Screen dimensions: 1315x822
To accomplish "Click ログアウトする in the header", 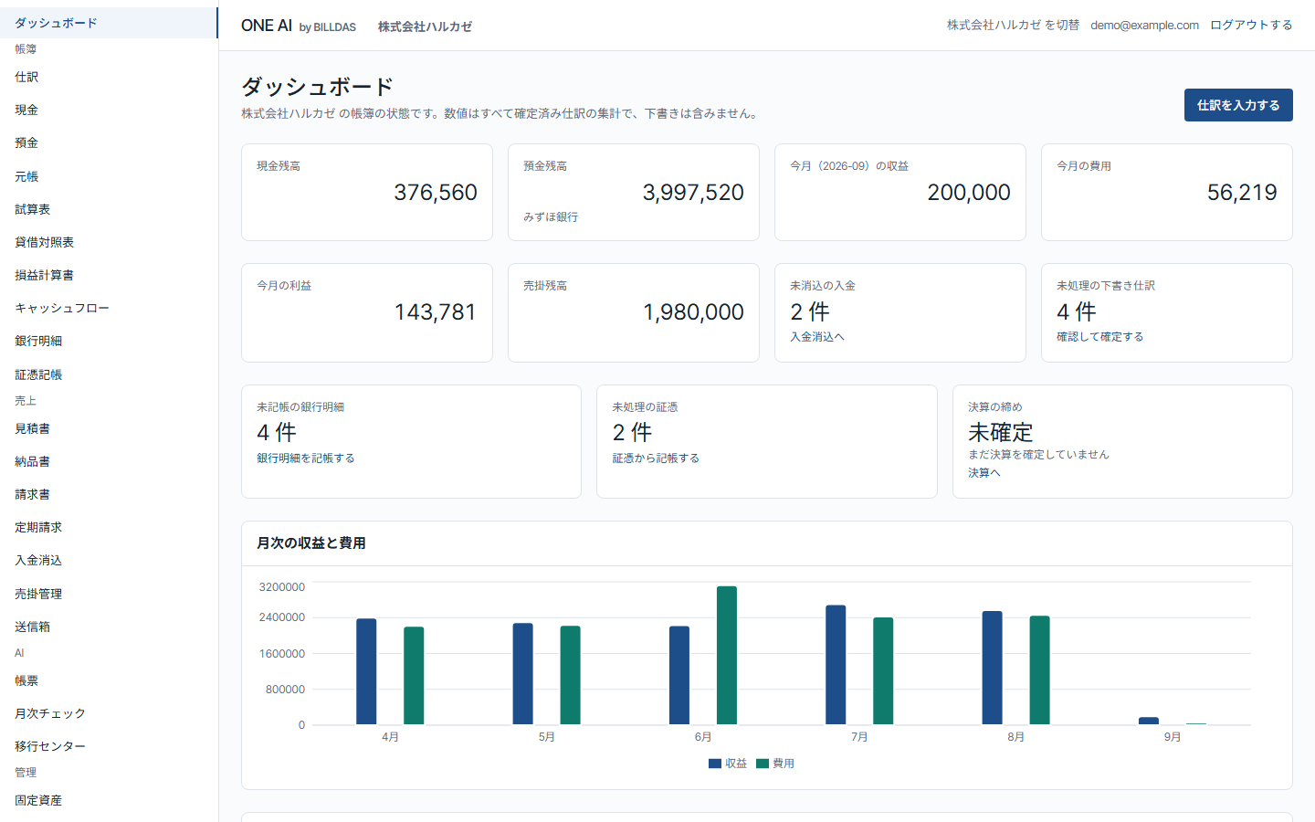I will click(1251, 26).
